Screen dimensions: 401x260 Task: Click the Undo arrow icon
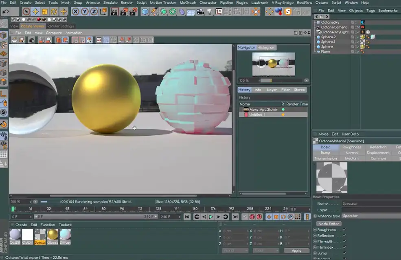click(x=6, y=11)
